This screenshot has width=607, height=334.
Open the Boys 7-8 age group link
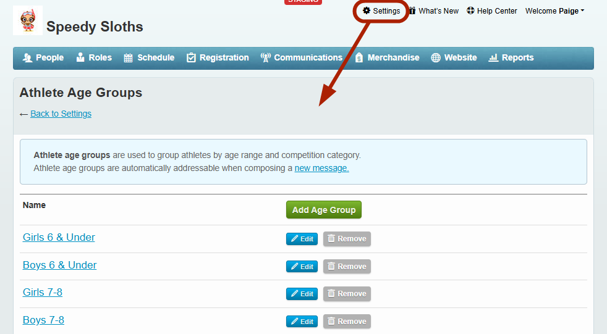[43, 320]
